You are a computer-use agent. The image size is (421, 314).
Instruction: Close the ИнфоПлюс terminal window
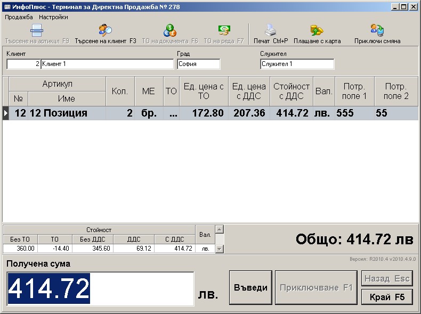(414, 7)
